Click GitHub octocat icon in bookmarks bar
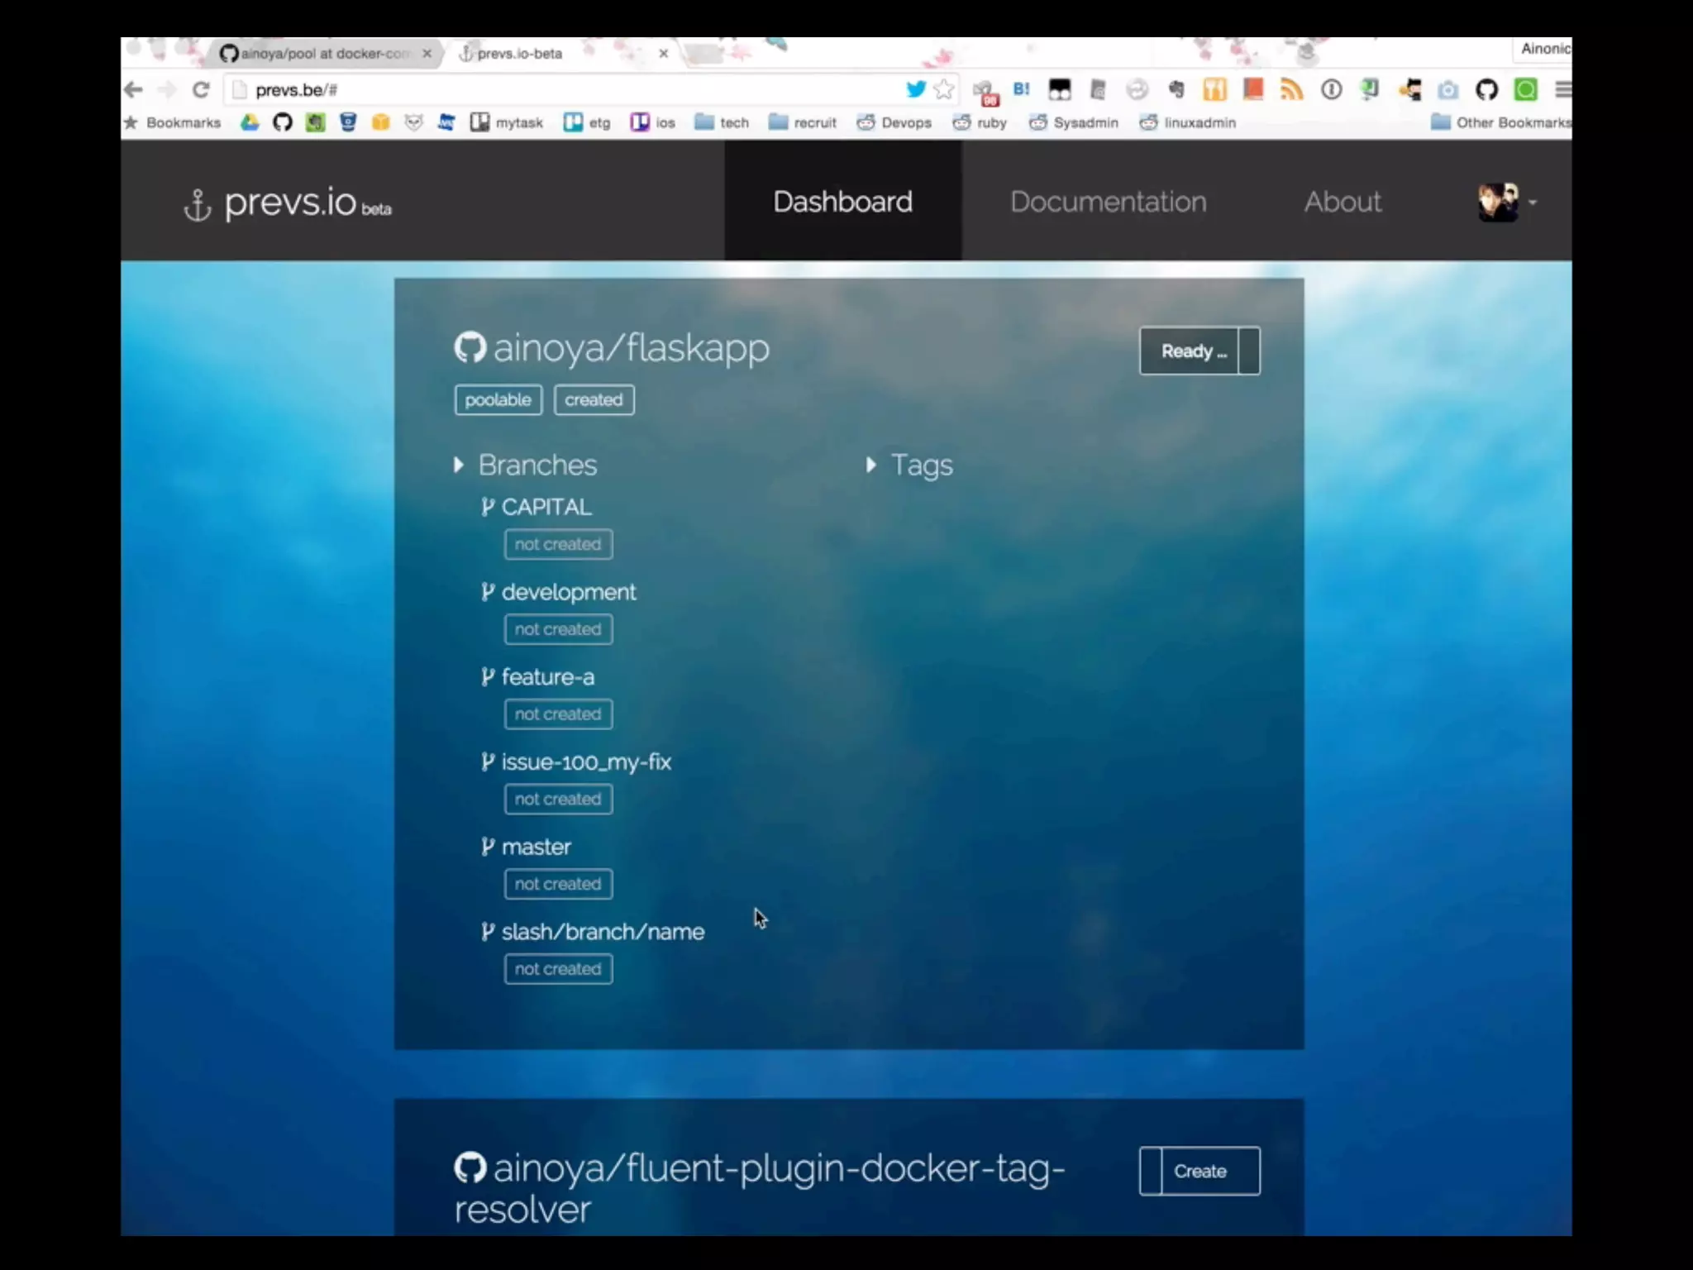The image size is (1693, 1270). (x=283, y=122)
